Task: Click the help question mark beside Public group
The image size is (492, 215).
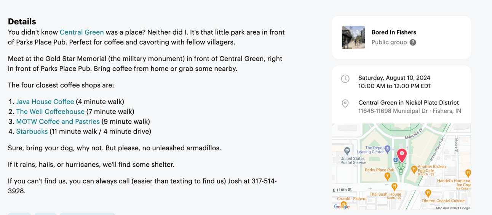Action: click(413, 42)
